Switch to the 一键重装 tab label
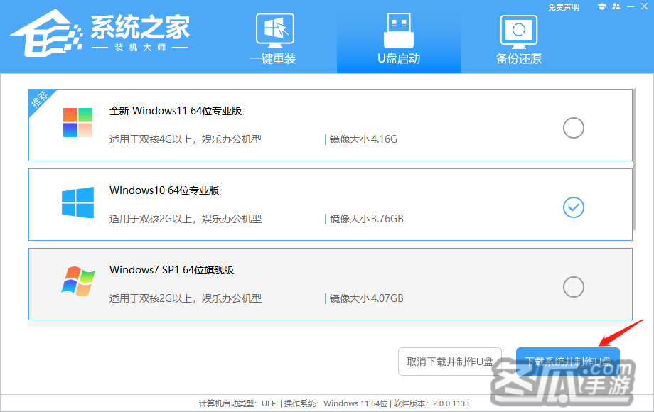Viewport: 654px width, 412px height. point(273,59)
